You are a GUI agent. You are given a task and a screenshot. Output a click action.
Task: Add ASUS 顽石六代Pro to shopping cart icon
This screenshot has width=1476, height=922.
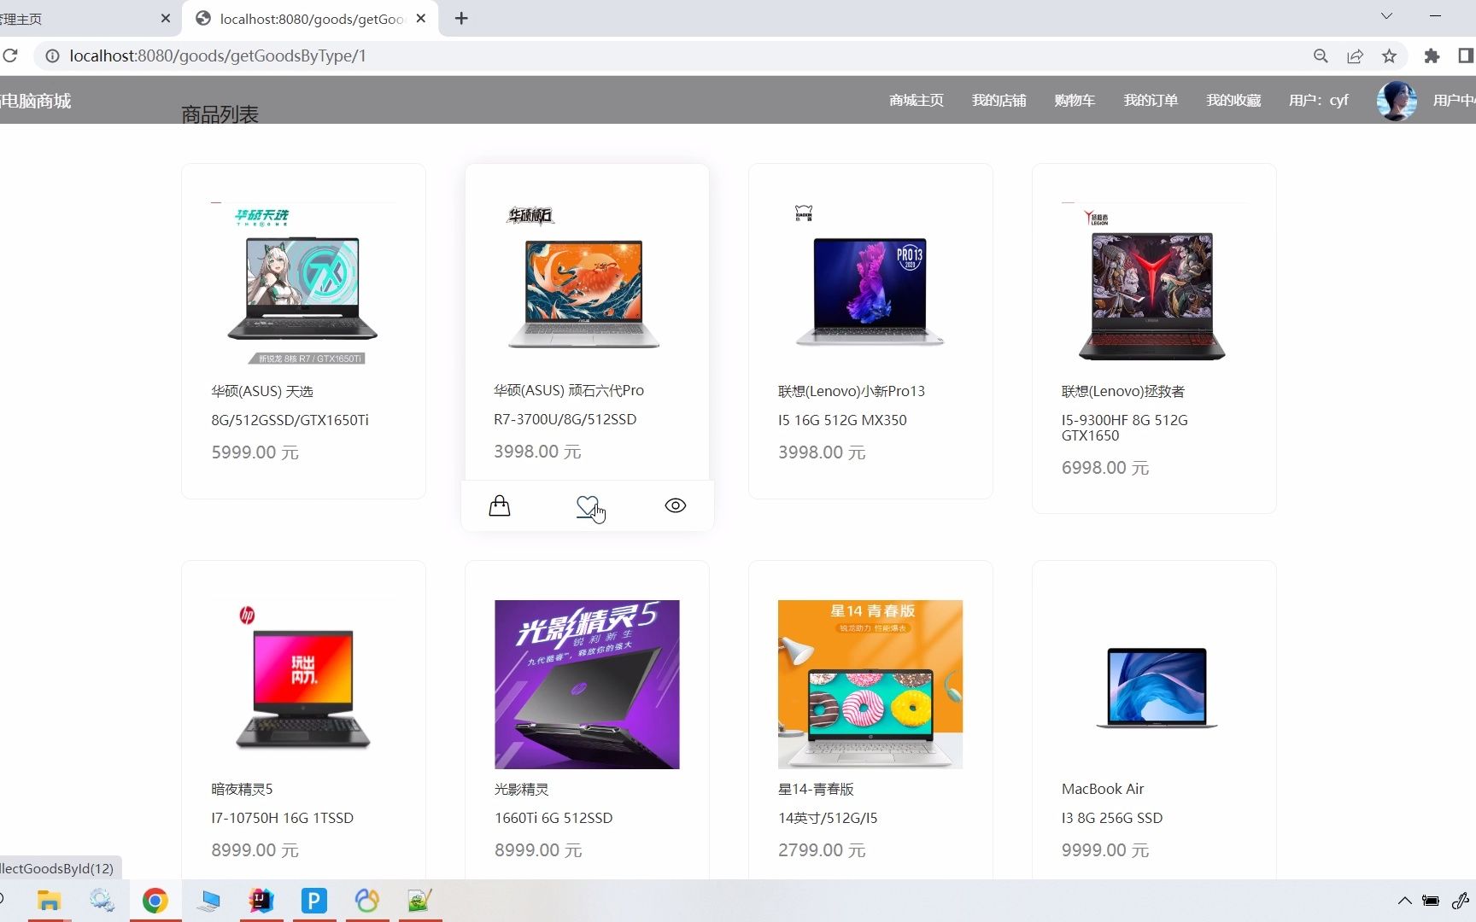pyautogui.click(x=500, y=506)
